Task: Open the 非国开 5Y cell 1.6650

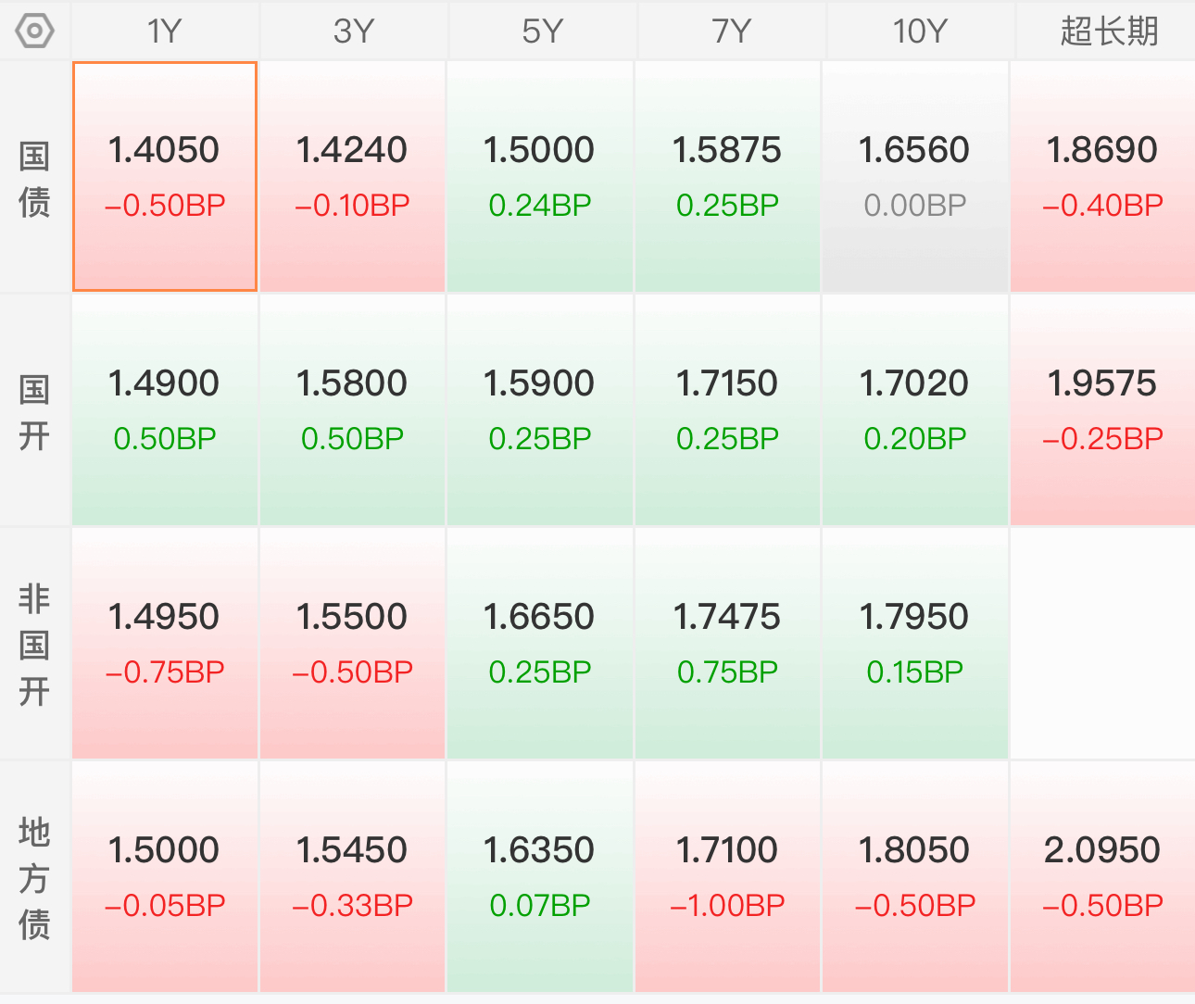Action: [539, 644]
